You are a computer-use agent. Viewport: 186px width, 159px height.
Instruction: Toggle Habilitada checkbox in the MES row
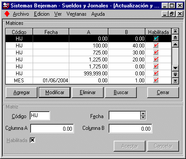(x=156, y=80)
